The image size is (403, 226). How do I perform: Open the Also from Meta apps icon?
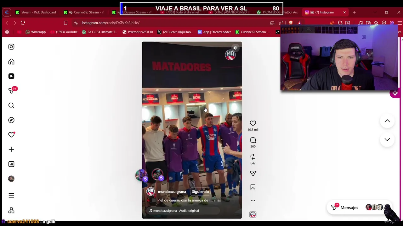11,211
